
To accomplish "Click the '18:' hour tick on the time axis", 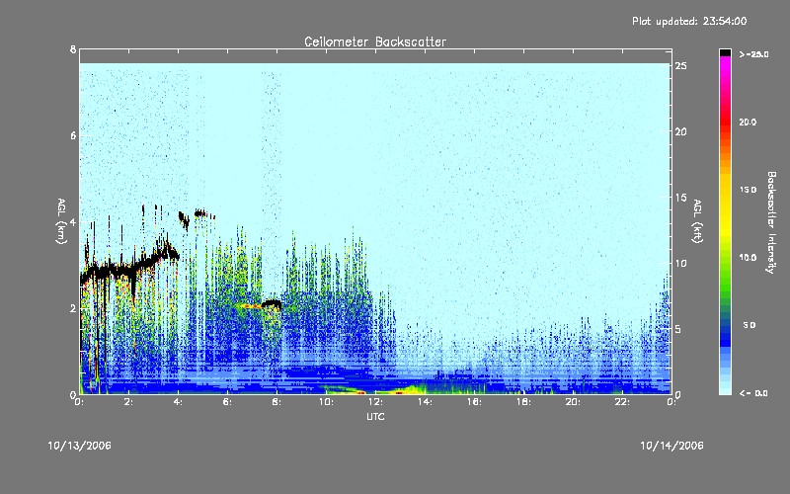I will click(x=524, y=402).
